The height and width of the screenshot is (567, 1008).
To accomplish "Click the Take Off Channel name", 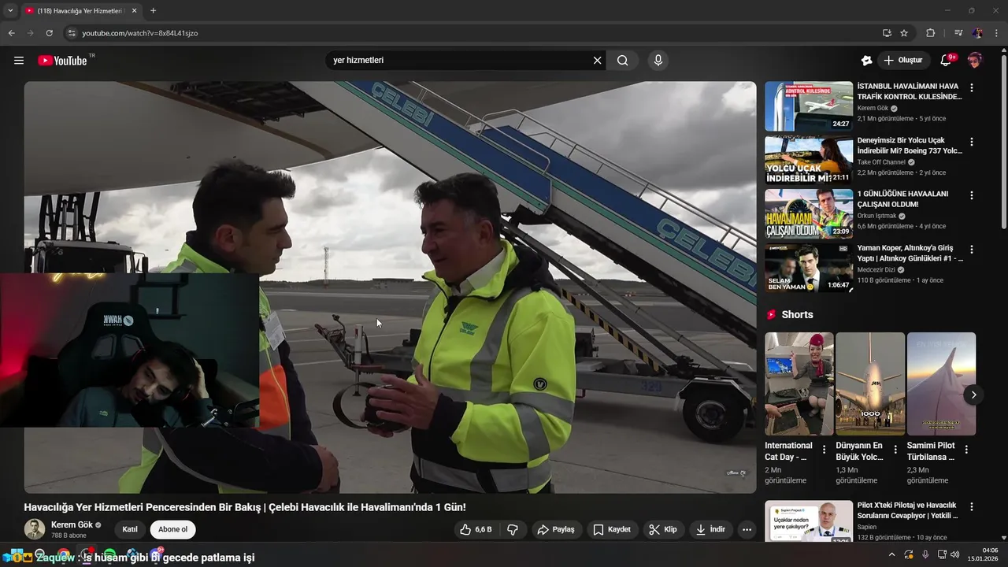I will (x=881, y=162).
